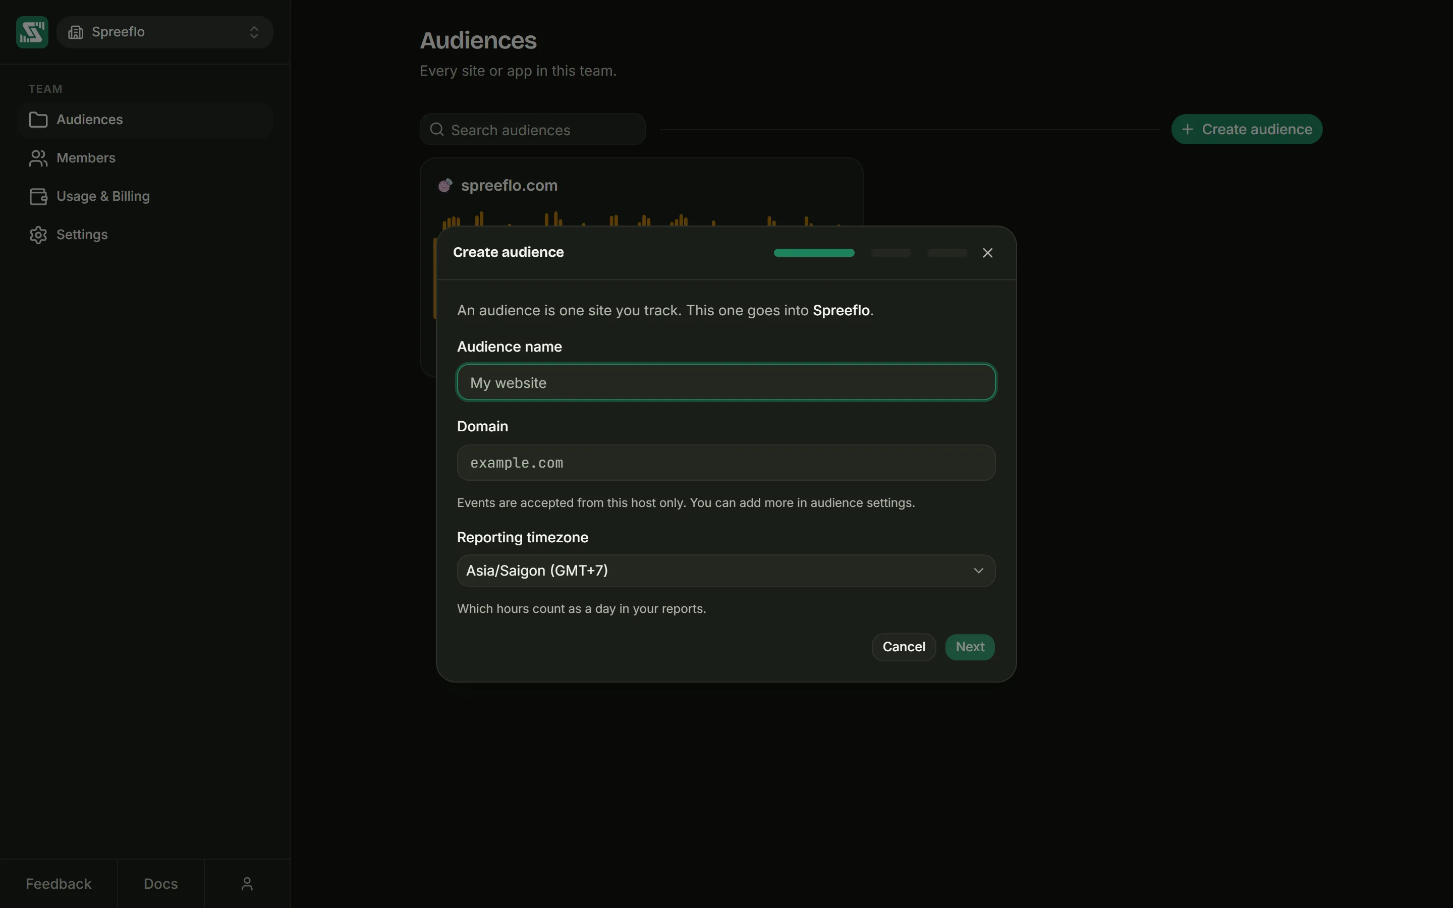Open team Settings
This screenshot has width=1453, height=908.
(145, 235)
